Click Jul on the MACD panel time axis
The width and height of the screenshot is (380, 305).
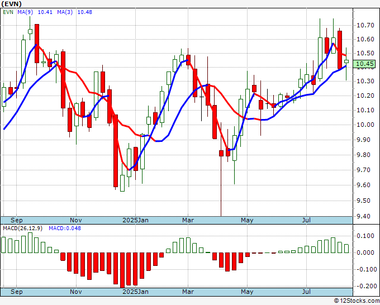coord(307,292)
